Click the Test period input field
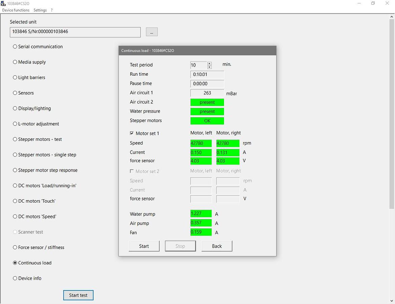Viewport: 395px width, 304px height. click(x=199, y=65)
